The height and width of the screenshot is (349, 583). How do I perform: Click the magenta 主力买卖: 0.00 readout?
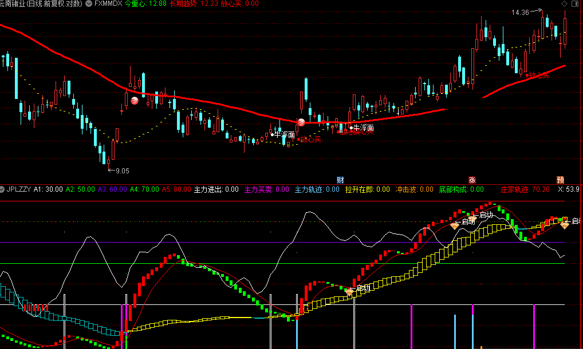point(267,189)
